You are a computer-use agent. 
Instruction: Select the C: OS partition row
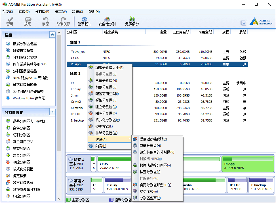pyautogui.click(x=157, y=58)
